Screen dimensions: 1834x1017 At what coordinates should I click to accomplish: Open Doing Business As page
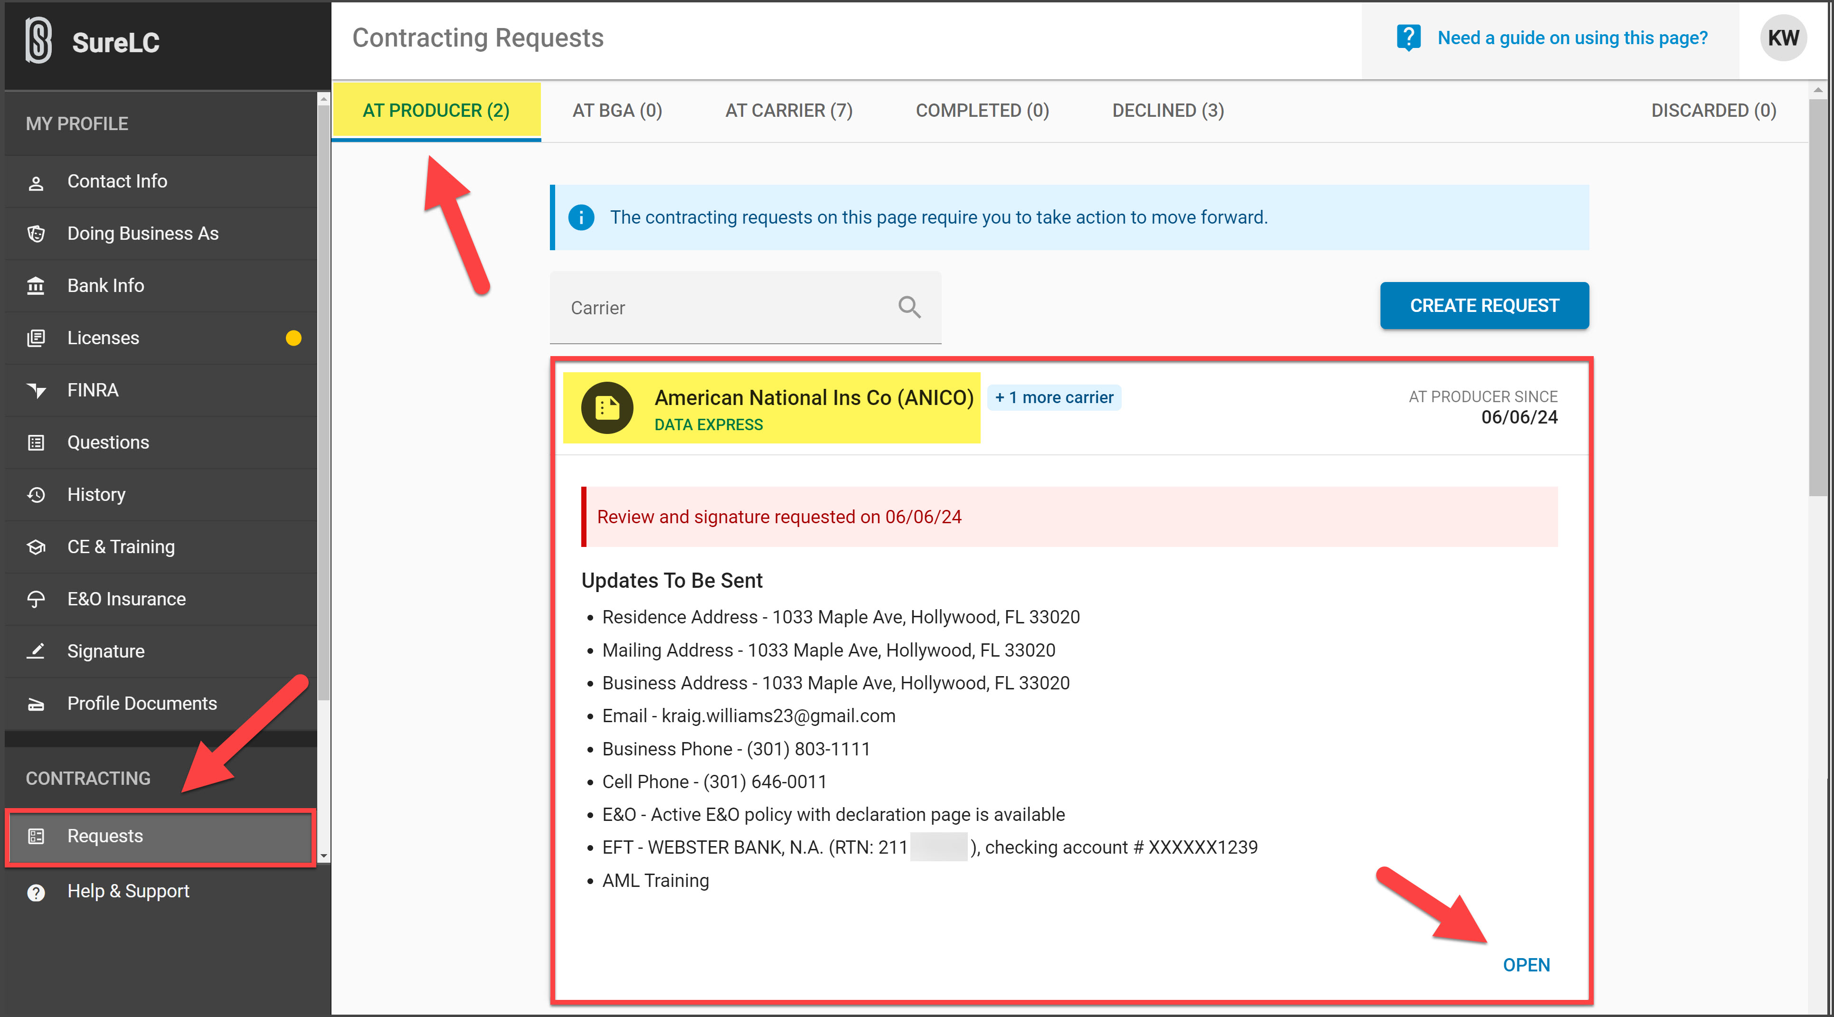coord(161,234)
